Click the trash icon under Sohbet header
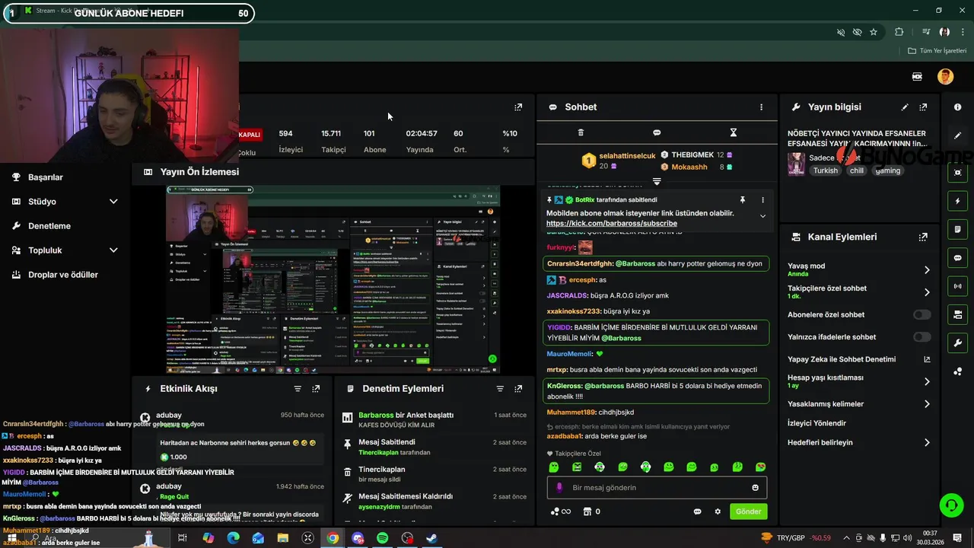The height and width of the screenshot is (548, 974). pyautogui.click(x=581, y=132)
